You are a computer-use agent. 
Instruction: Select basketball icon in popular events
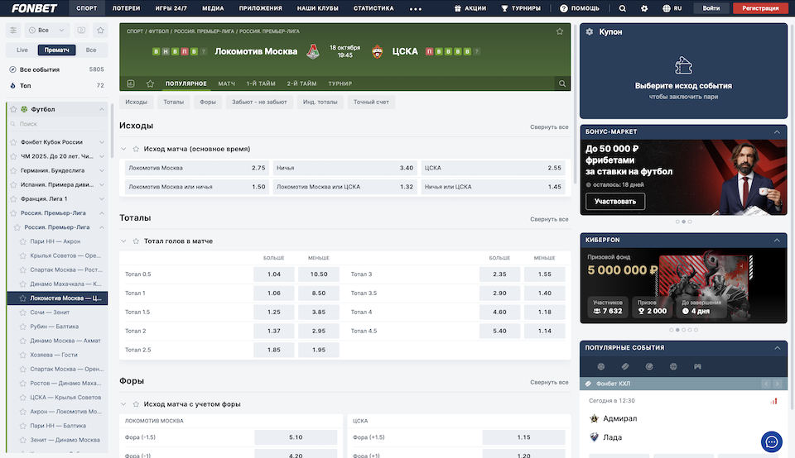tap(673, 366)
